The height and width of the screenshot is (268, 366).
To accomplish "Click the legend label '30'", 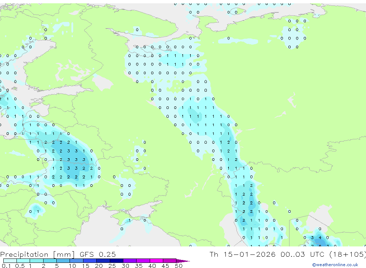I will (125, 266).
